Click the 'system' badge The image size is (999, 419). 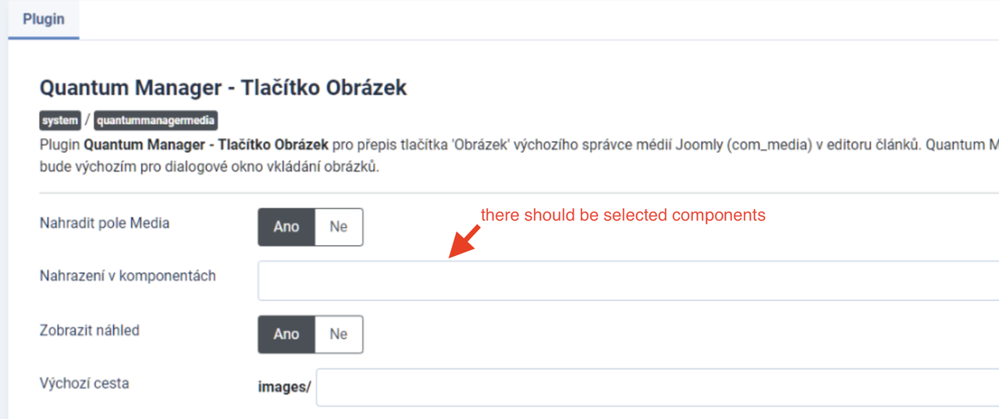[x=60, y=121]
